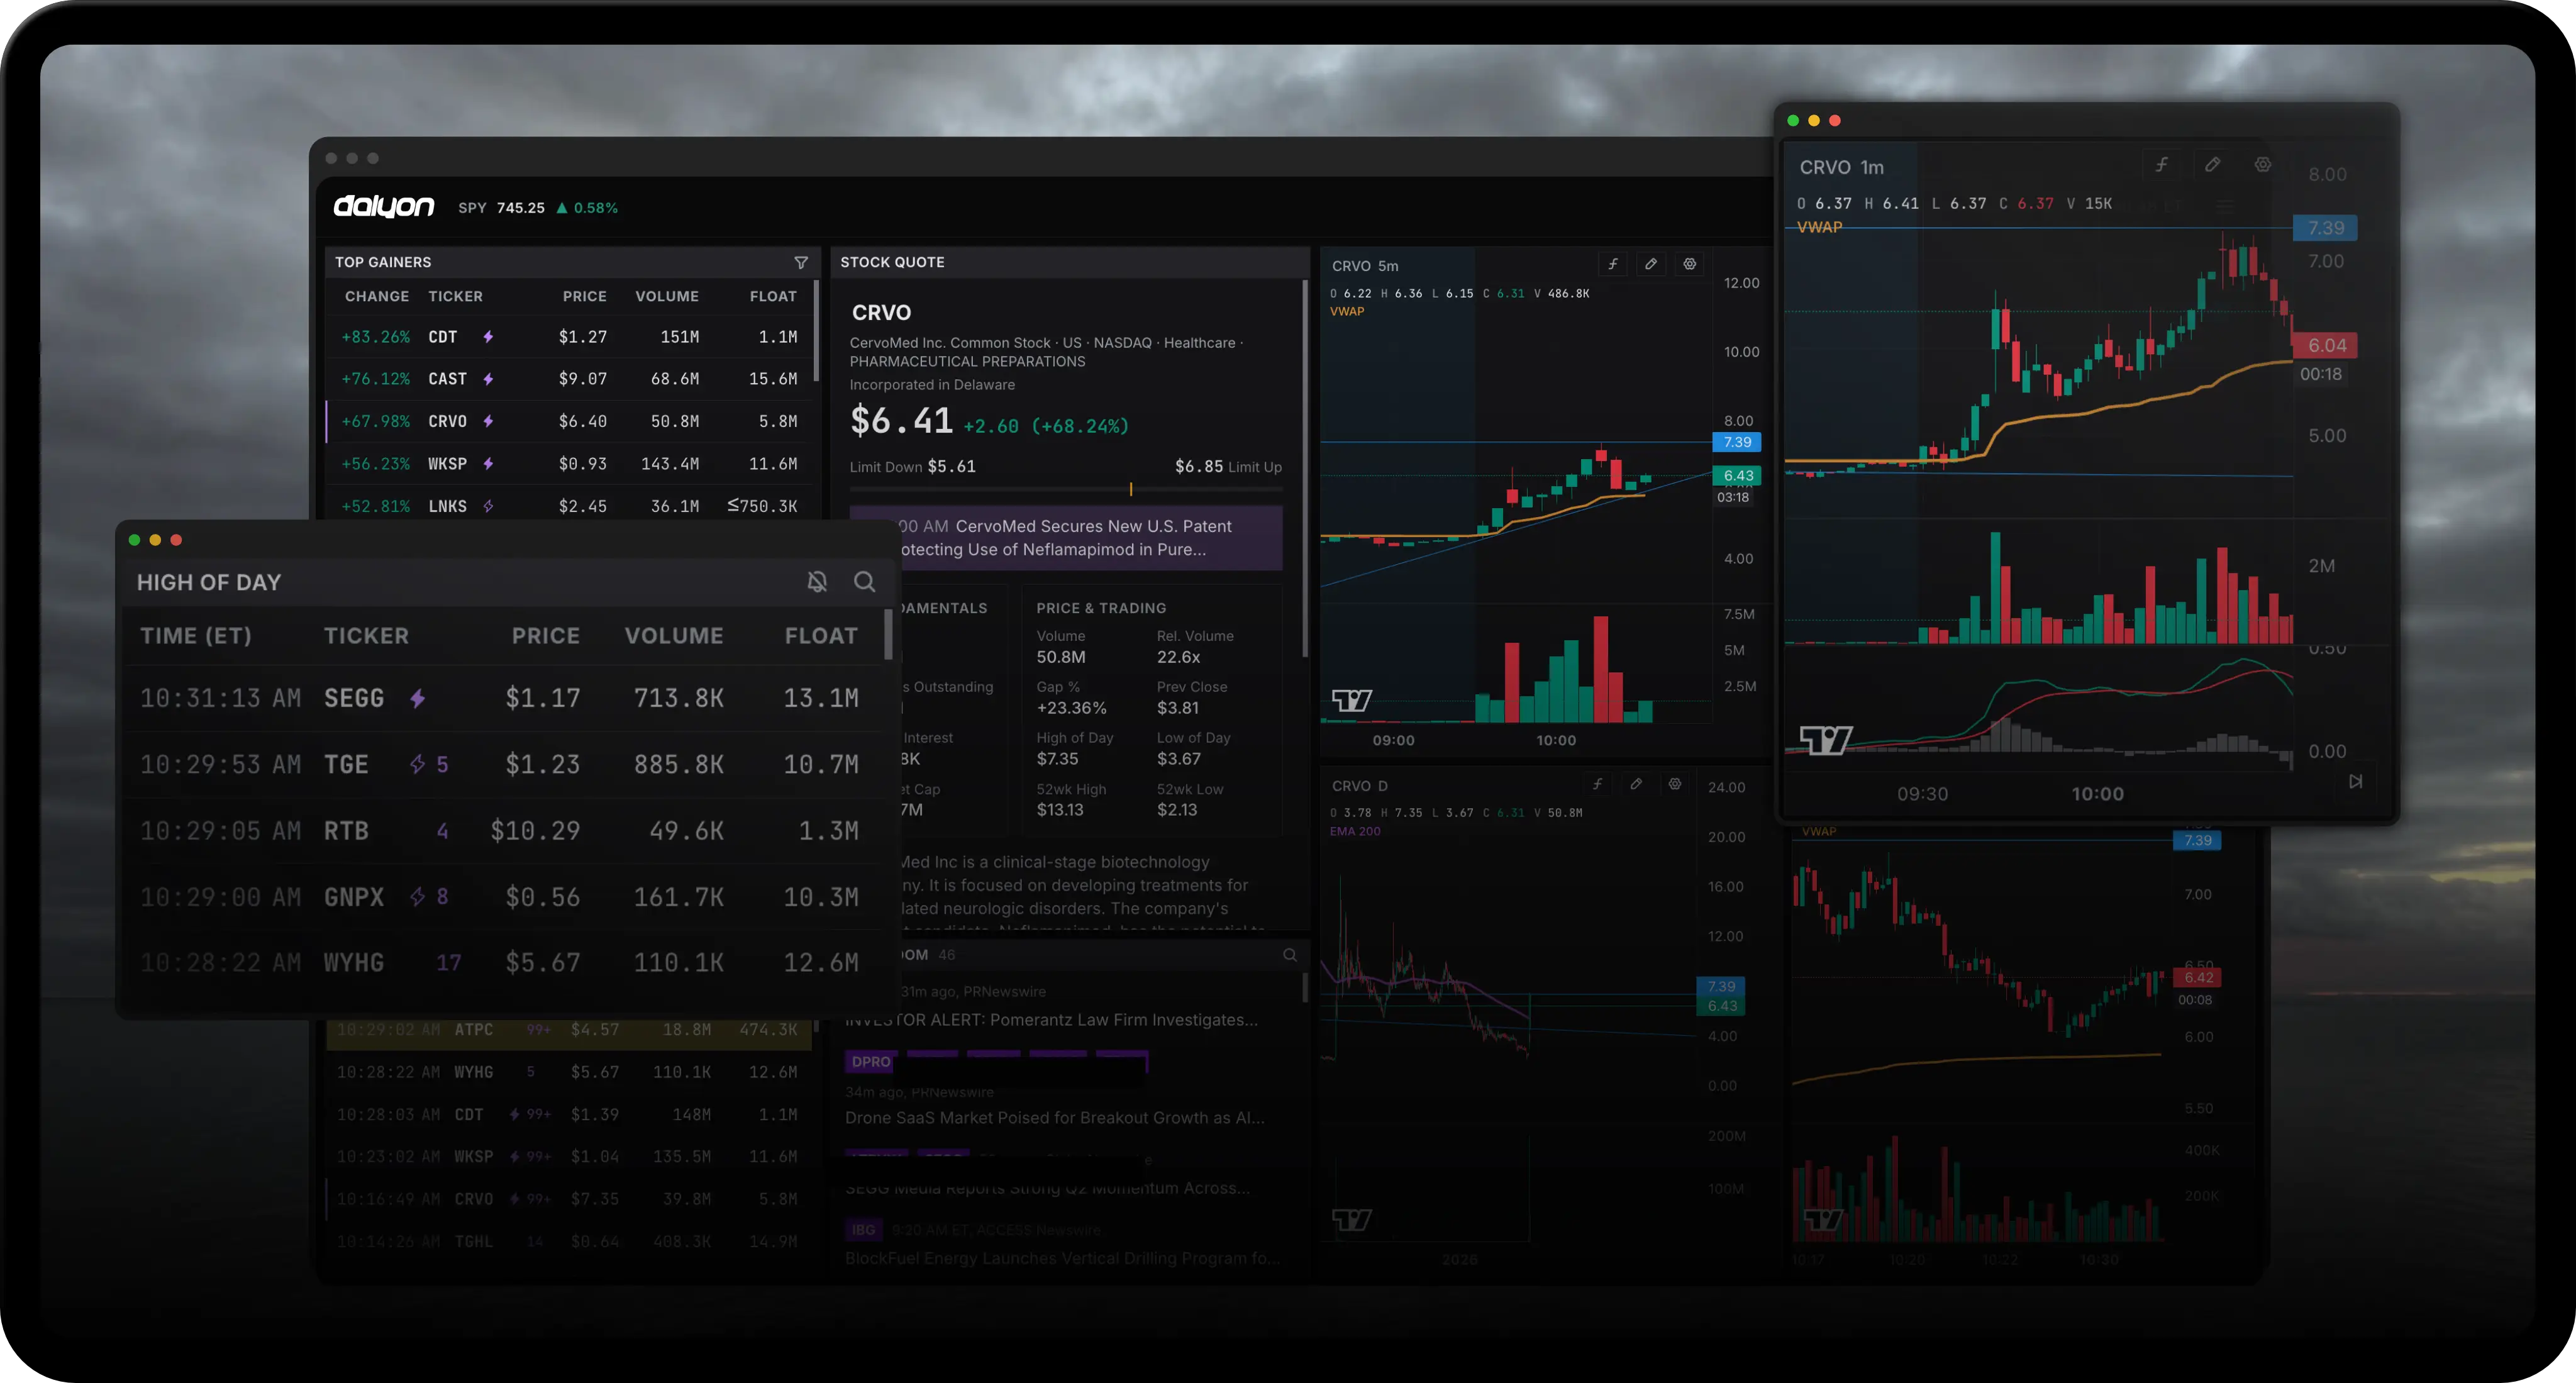The image size is (2576, 1383).
Task: Click the lightning icon beside WKSP in Top Gainers
Action: point(488,464)
